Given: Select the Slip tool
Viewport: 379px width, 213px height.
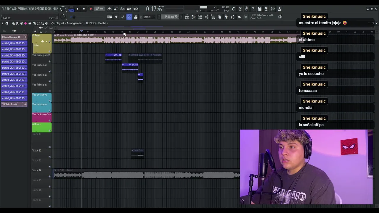Looking at the screenshot, I should click(x=30, y=23).
